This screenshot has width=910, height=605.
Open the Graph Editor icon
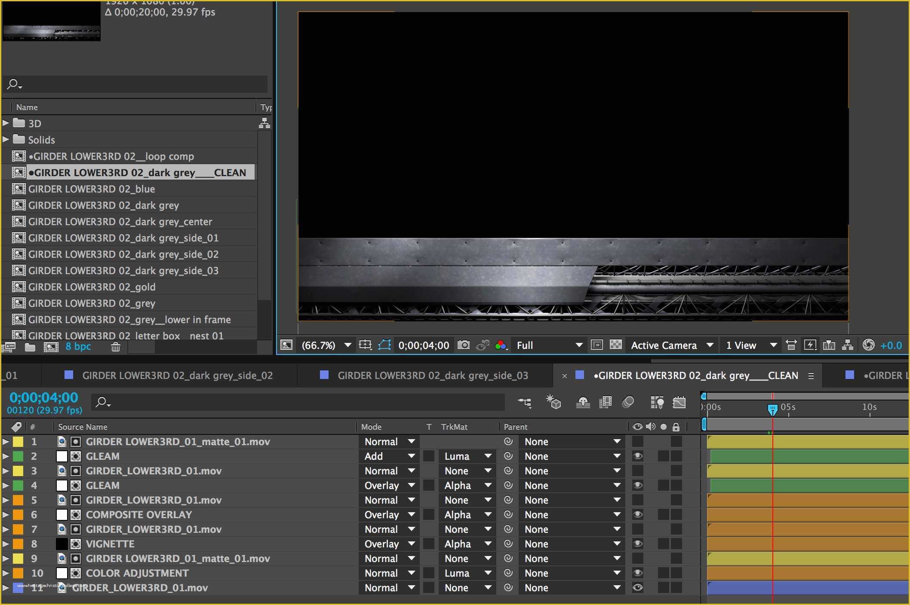coord(679,402)
